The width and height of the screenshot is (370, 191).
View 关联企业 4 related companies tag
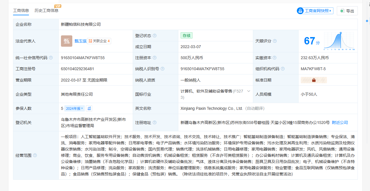(99, 41)
